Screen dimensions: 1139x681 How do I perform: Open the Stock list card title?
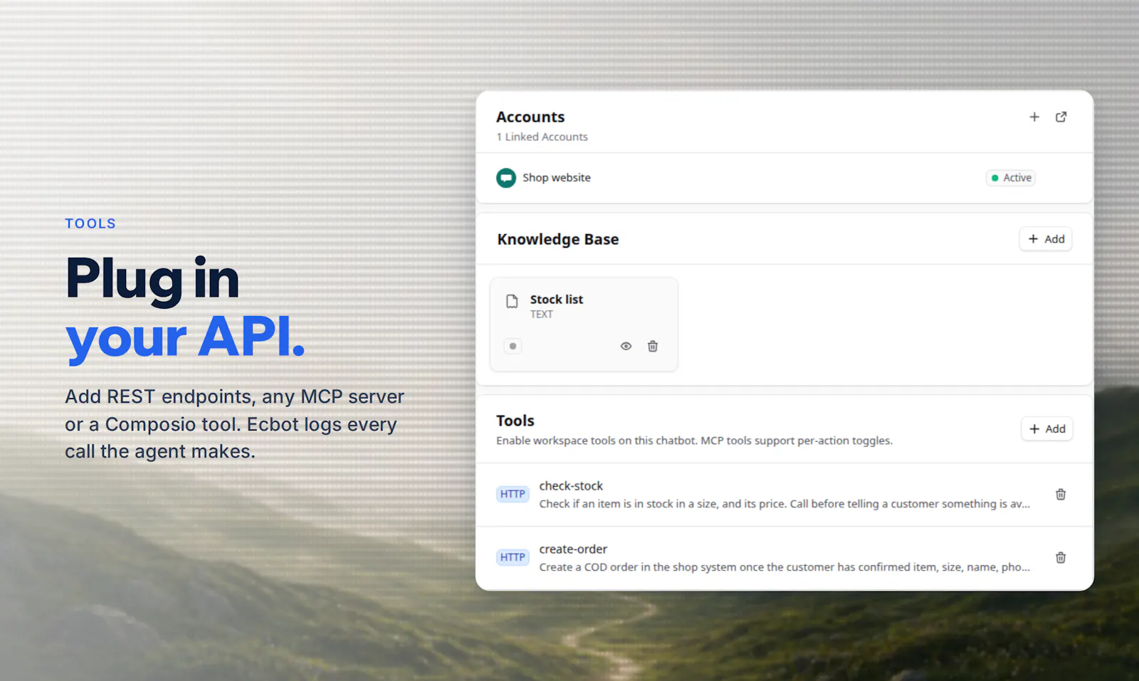557,300
